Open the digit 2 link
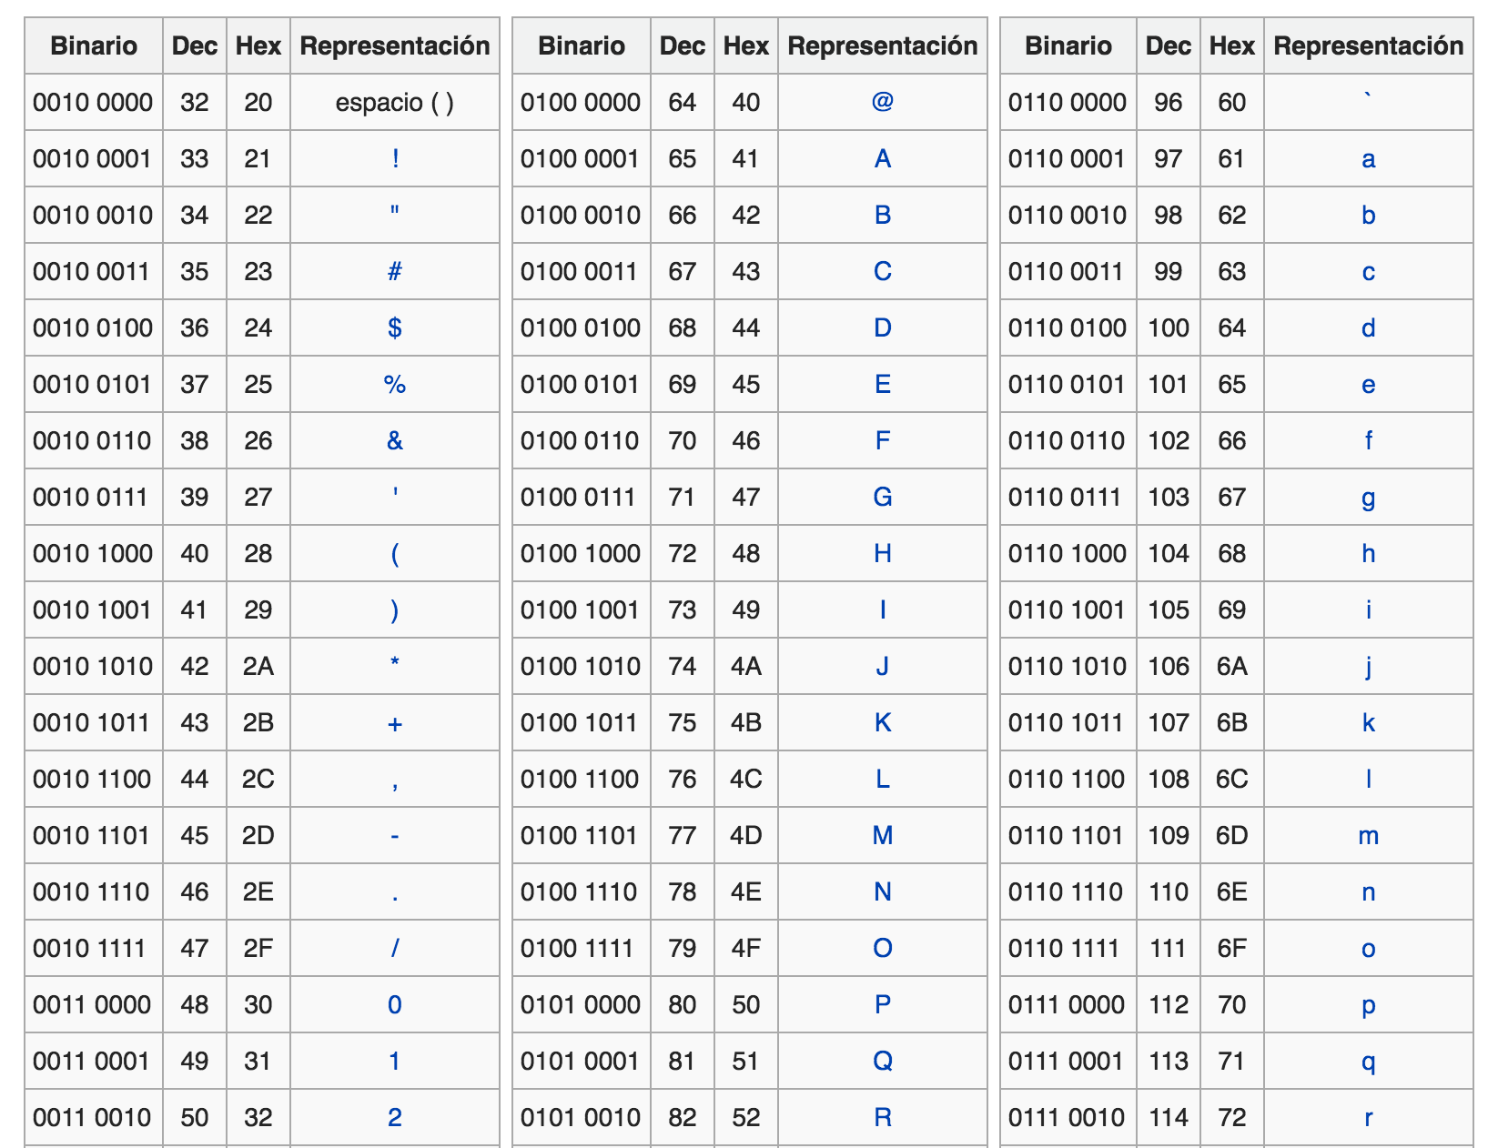This screenshot has width=1498, height=1148. [395, 1117]
